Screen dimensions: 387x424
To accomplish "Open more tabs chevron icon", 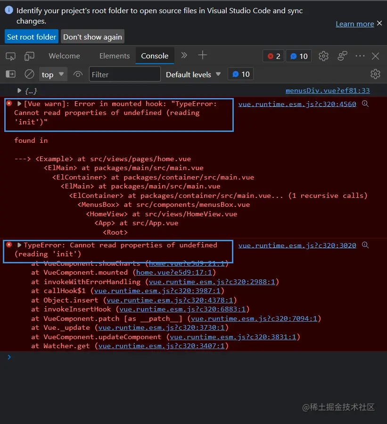I will [x=184, y=56].
